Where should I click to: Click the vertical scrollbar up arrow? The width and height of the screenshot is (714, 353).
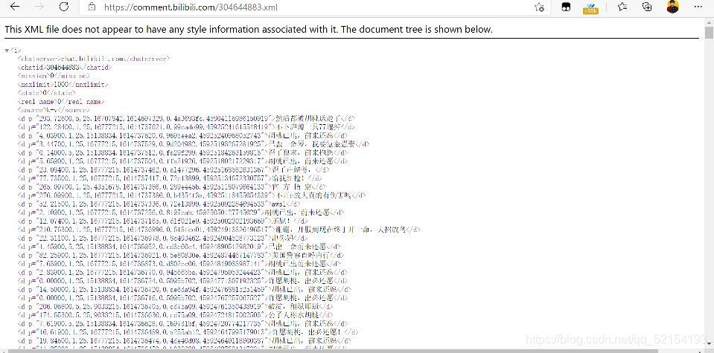tap(709, 22)
